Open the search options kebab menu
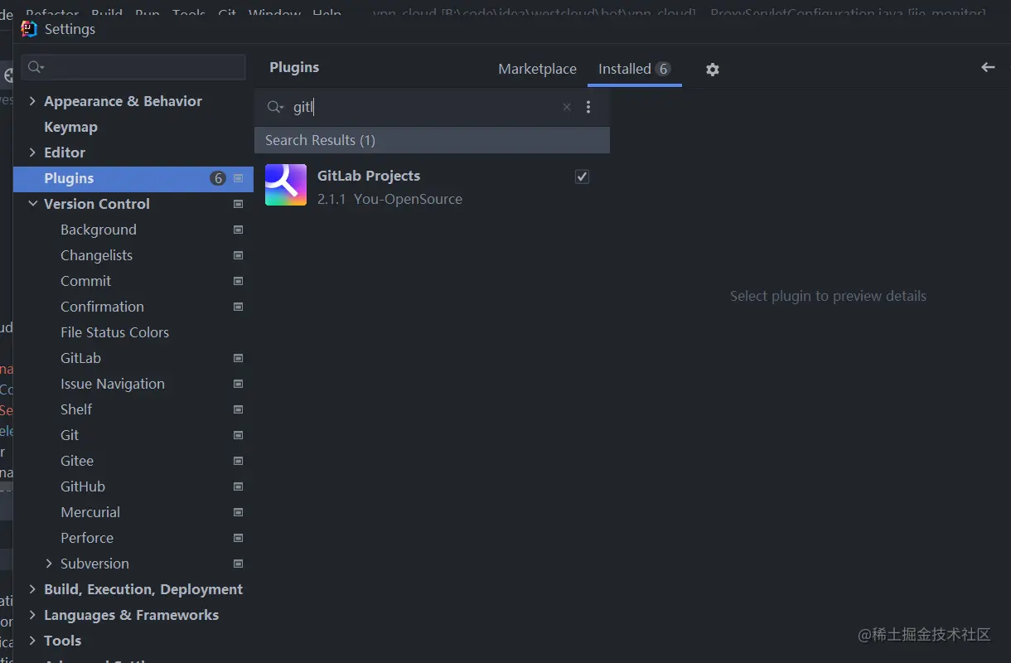Image resolution: width=1011 pixels, height=663 pixels. [x=588, y=107]
